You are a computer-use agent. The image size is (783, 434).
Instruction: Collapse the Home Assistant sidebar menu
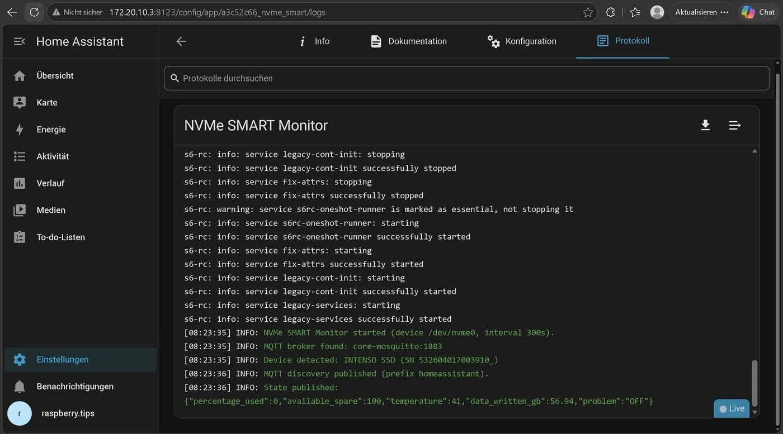[x=20, y=41]
